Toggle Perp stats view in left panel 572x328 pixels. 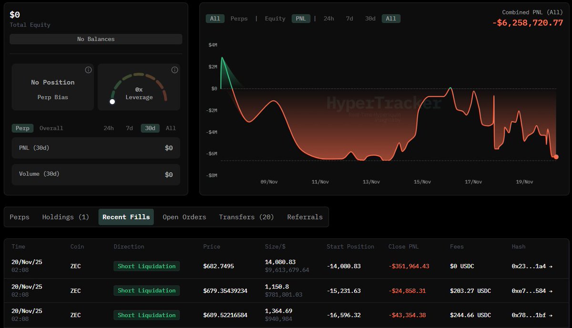[22, 128]
